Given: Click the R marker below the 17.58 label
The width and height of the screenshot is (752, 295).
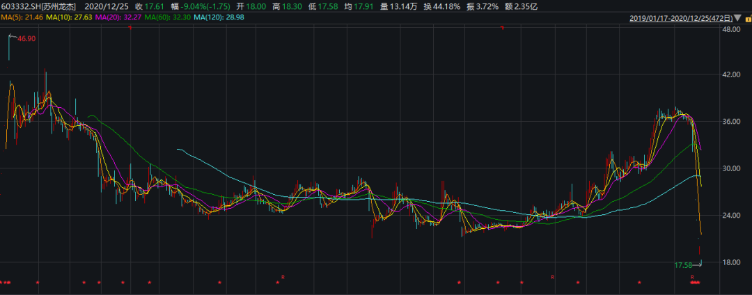Looking at the screenshot, I should click(692, 278).
